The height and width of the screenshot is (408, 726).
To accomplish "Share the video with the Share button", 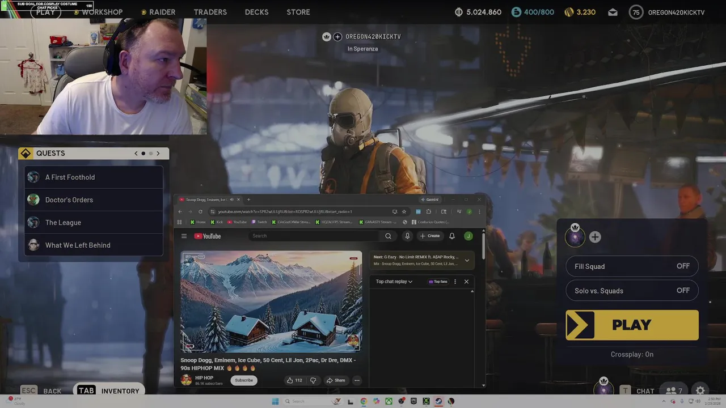I will tap(336, 380).
